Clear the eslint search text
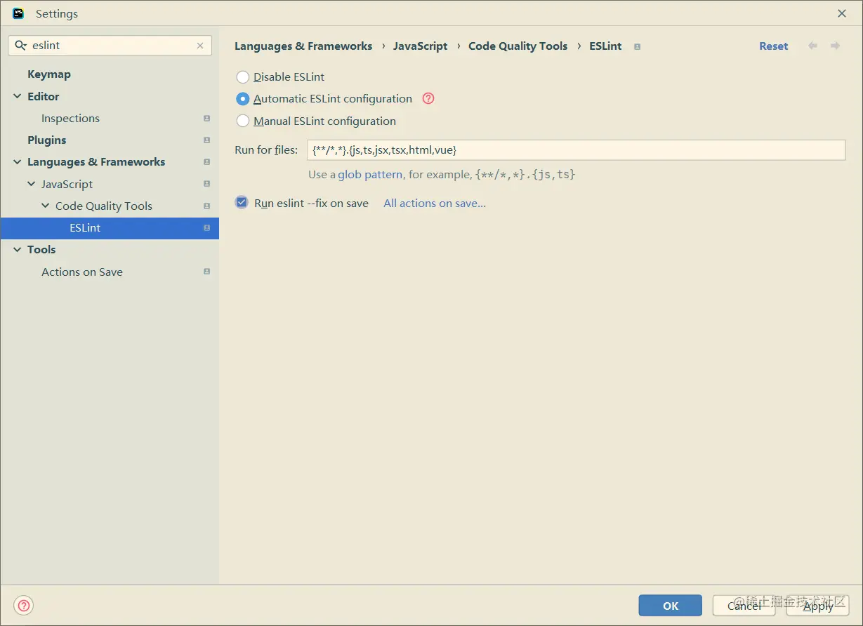The height and width of the screenshot is (626, 863). (x=200, y=46)
